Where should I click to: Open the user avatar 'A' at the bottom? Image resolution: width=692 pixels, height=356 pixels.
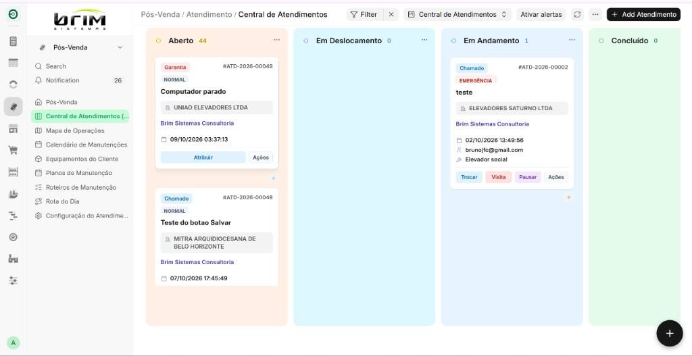point(14,342)
